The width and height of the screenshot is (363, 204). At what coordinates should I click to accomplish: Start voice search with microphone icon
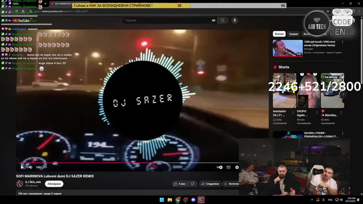tap(235, 20)
